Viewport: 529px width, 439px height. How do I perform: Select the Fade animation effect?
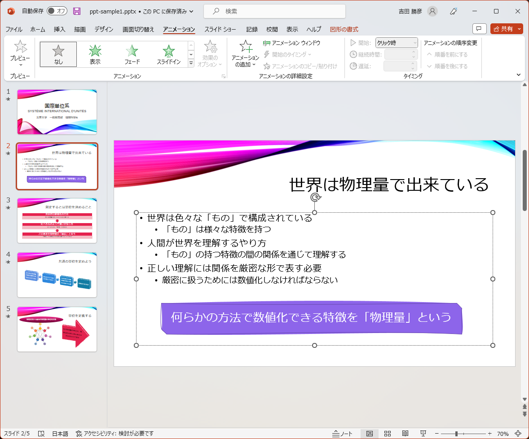tap(132, 54)
